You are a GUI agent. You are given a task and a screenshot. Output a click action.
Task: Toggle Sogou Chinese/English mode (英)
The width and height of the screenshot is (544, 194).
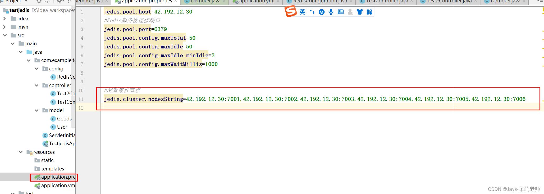pyautogui.click(x=303, y=12)
